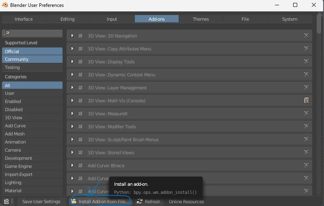Filter add-ons by Import-Export category
Image resolution: width=324 pixels, height=206 pixels.
(x=32, y=174)
